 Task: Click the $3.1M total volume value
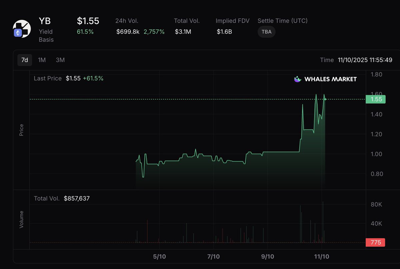point(183,32)
